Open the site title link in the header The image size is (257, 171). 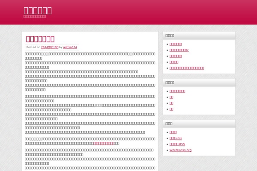38,11
